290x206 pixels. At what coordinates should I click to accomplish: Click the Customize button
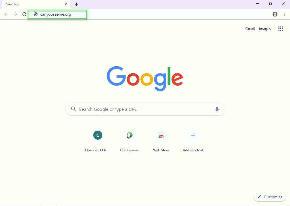click(270, 197)
